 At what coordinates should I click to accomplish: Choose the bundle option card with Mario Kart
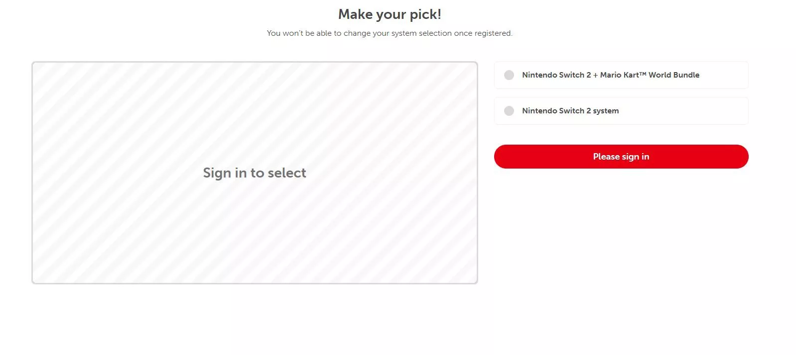pyautogui.click(x=722, y=75)
